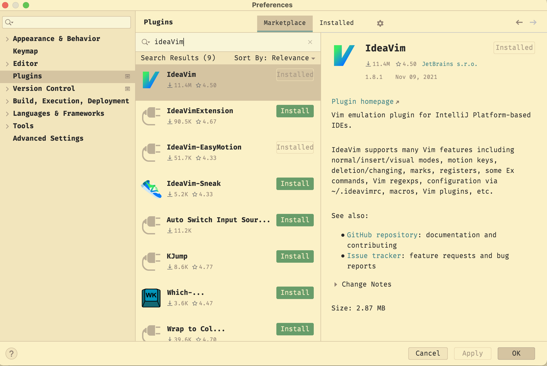This screenshot has width=547, height=366.
Task: Click the large IdeaVim logo in details
Action: tap(344, 55)
